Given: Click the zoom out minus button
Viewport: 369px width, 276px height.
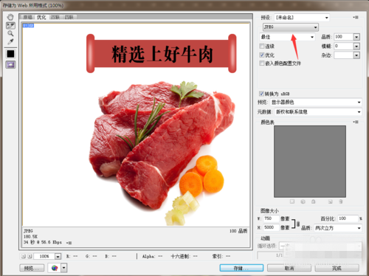Looking at the screenshot, I should point(24,256).
